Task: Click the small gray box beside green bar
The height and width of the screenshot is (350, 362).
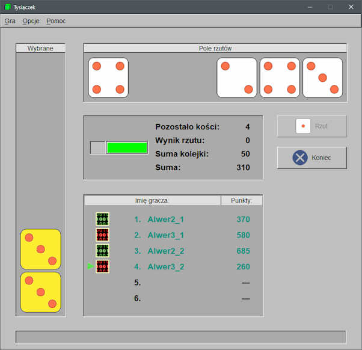Action: coord(97,148)
